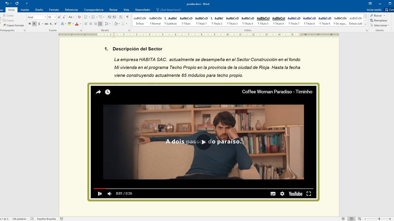Decrease font size with the smaller A
The width and height of the screenshot is (394, 221).
tap(64, 17)
